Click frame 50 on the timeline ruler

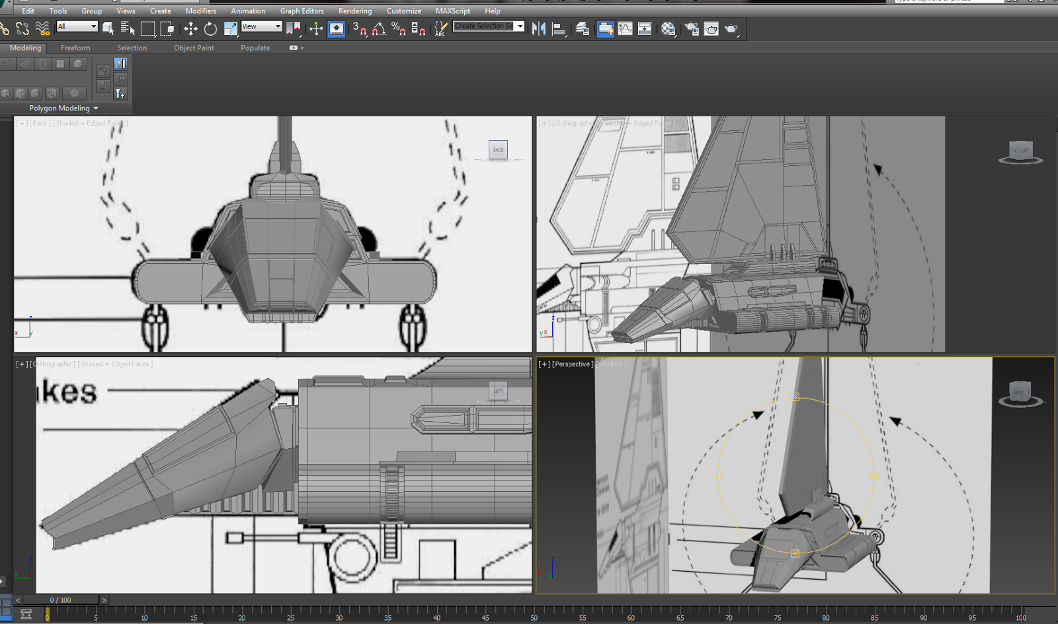(x=534, y=617)
